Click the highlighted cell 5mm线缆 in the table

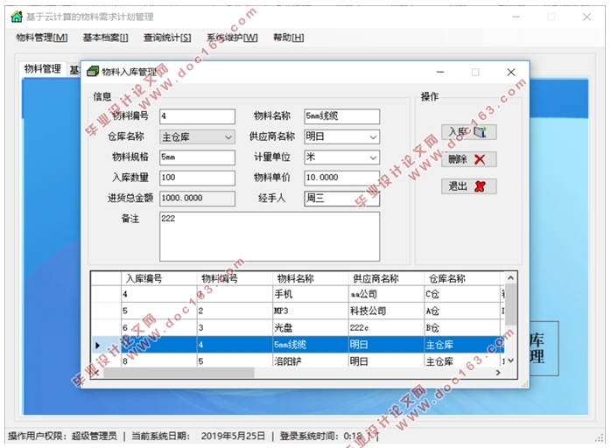click(311, 345)
